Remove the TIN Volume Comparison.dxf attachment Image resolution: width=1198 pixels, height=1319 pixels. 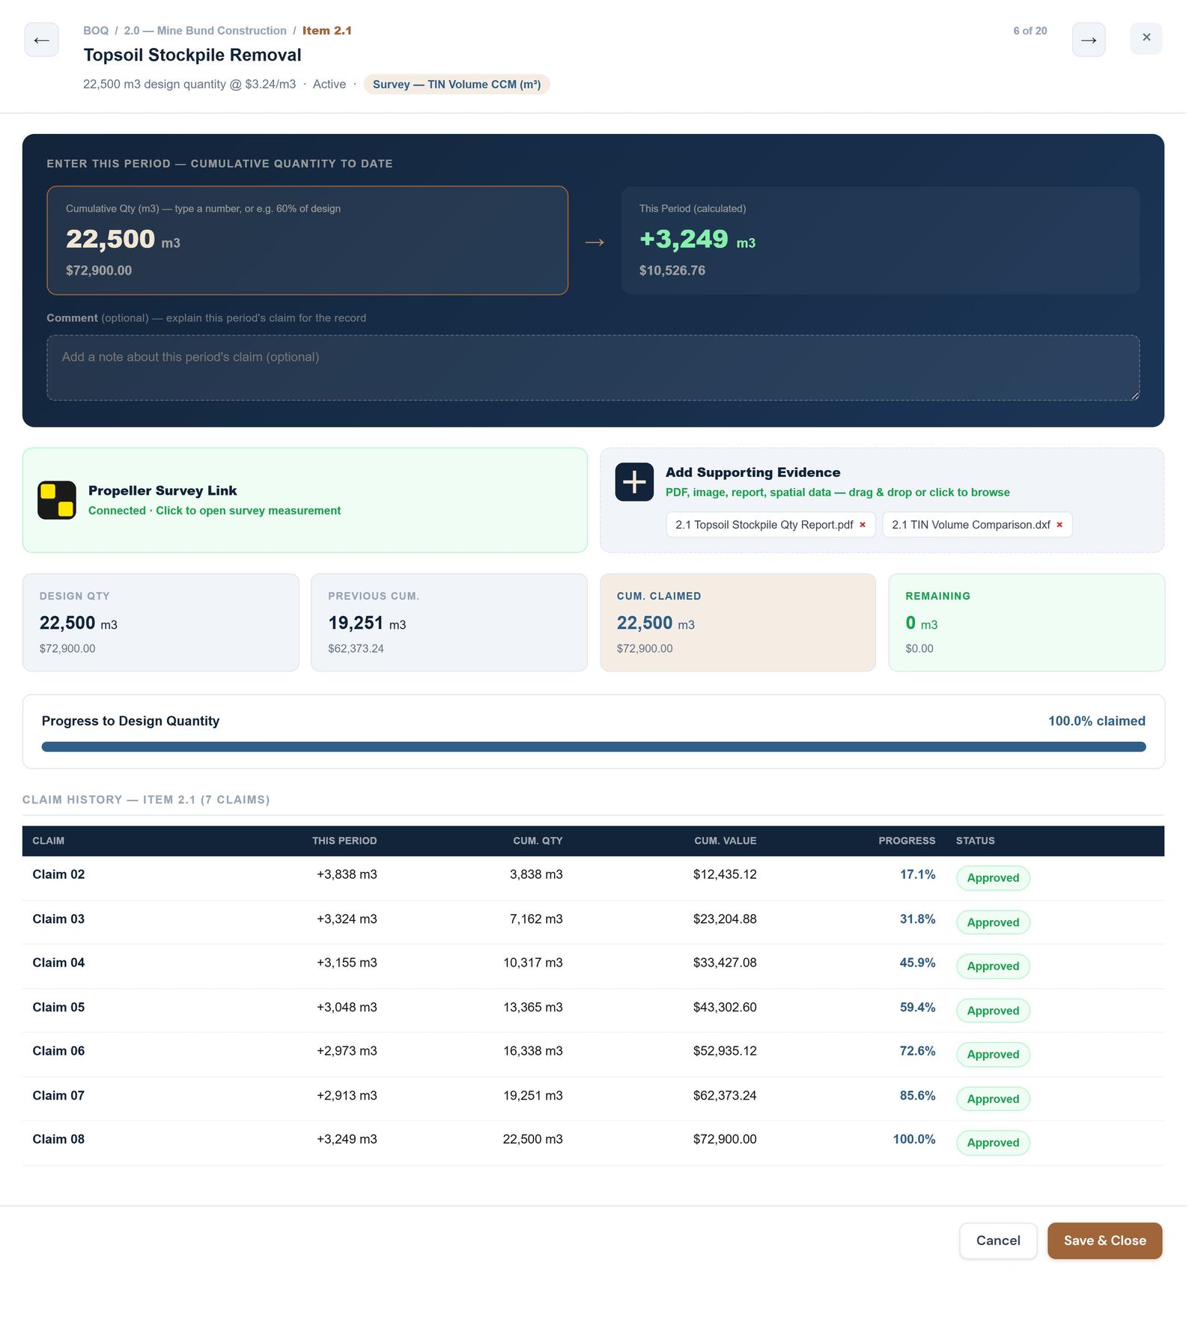click(x=1059, y=525)
